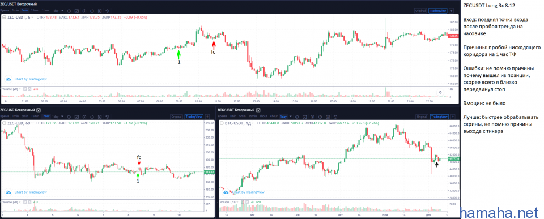Screen dimensions: 544x219
Task: Click Время label in ZEC/USDT top toolbar
Action: [x=5, y=10]
